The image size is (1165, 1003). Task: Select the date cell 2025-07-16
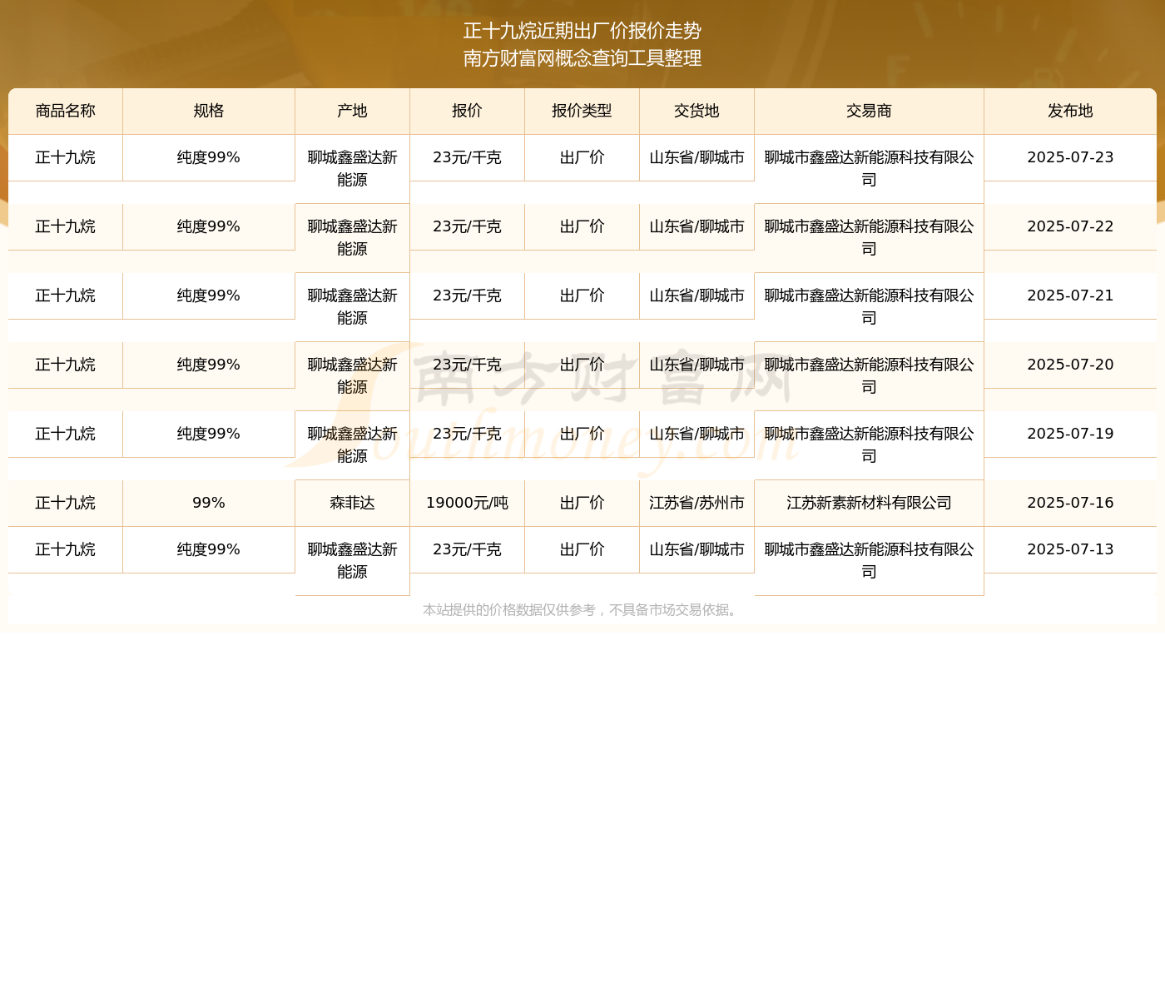1070,503
